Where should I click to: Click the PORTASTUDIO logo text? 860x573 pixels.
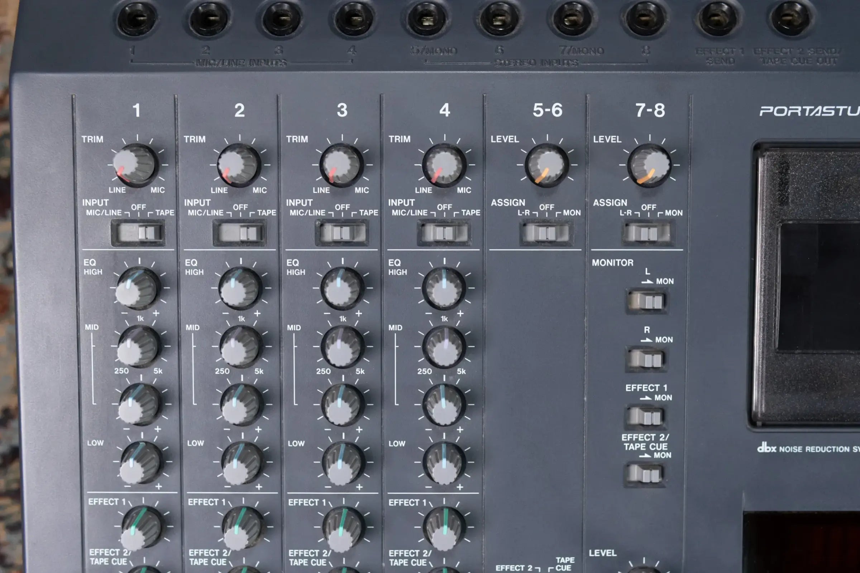(809, 111)
